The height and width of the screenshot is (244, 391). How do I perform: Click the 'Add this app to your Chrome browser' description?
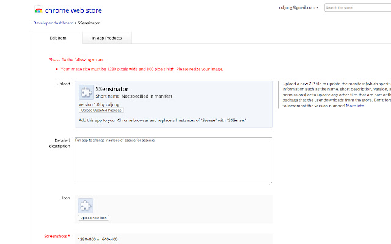163,120
